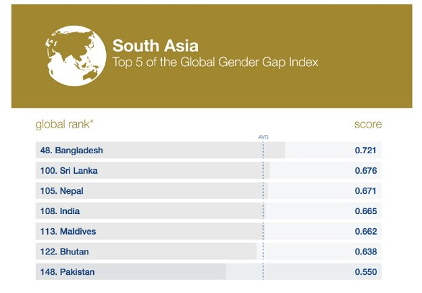
Task: Select the Maldives row label
Action: click(68, 232)
